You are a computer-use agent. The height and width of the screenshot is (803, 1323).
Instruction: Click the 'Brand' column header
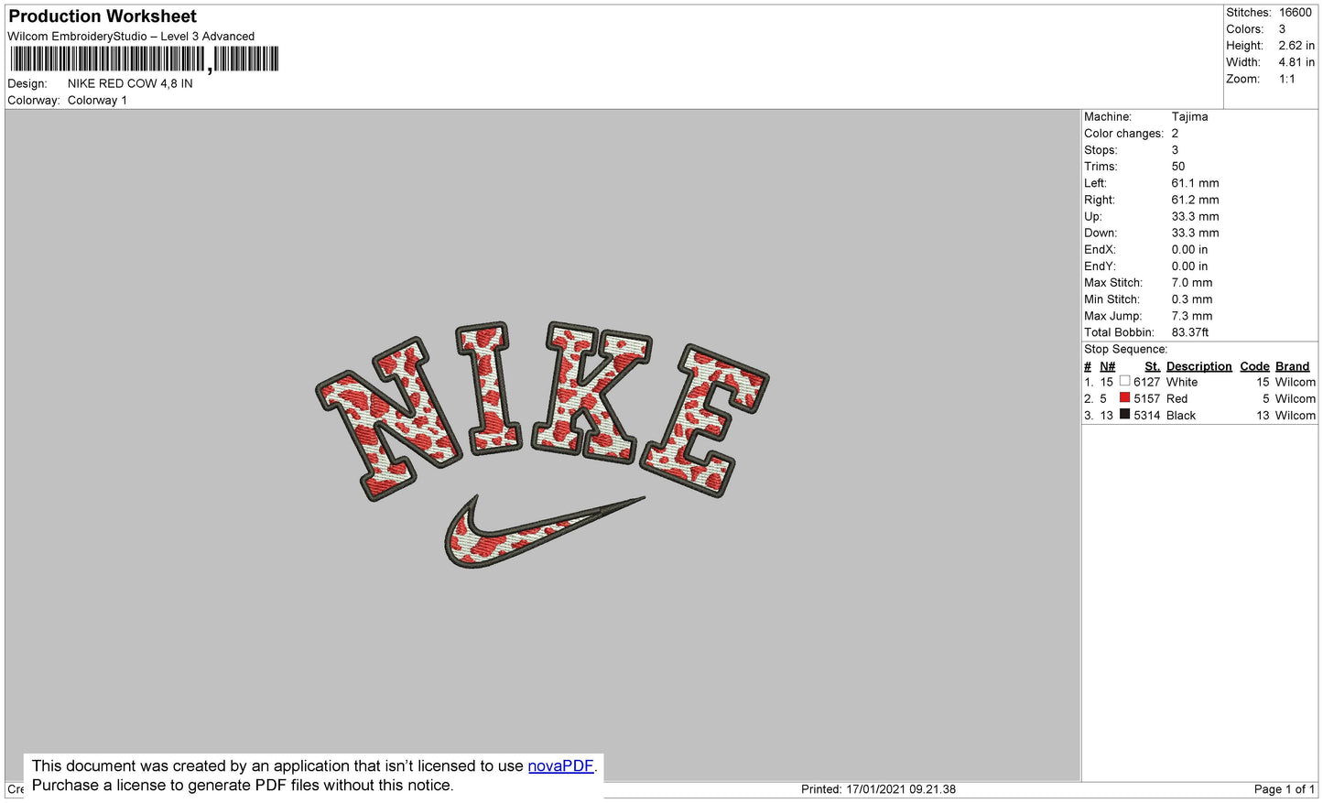1292,366
